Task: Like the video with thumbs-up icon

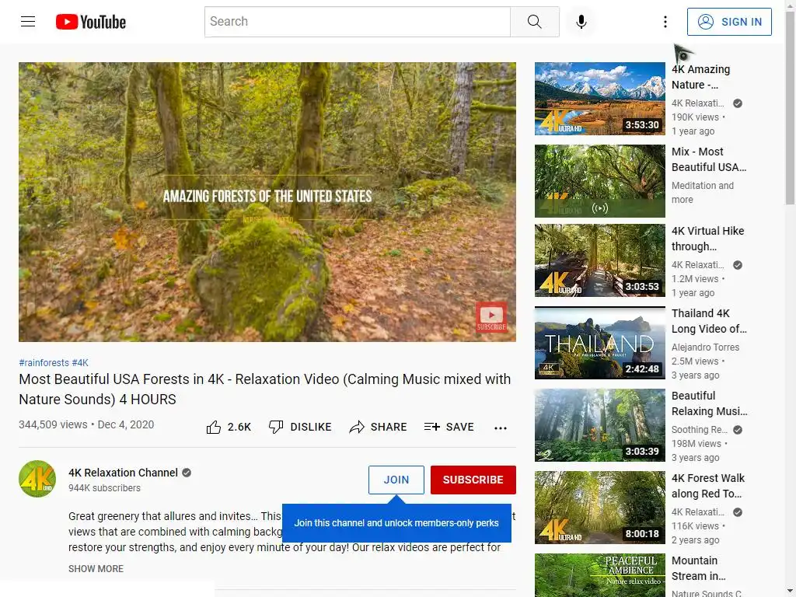Action: pos(214,428)
